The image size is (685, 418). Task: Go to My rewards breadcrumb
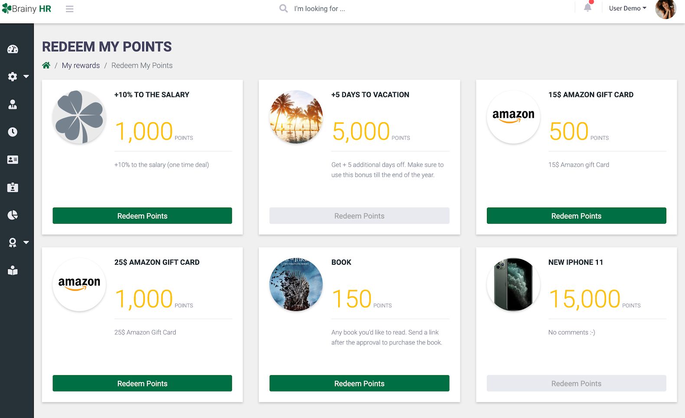[81, 65]
